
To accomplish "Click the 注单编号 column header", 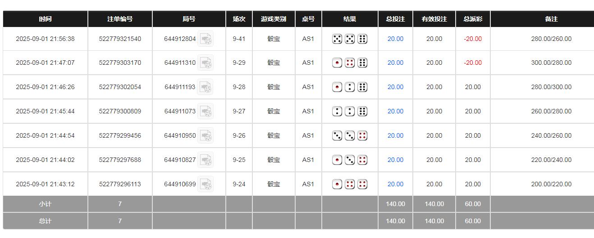I will pos(120,19).
